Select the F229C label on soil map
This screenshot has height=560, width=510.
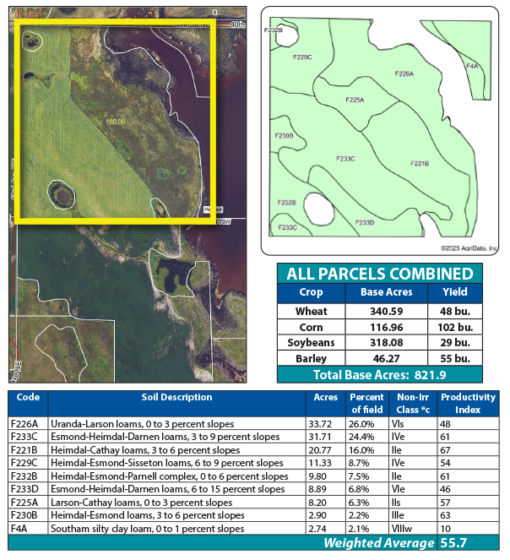(301, 57)
